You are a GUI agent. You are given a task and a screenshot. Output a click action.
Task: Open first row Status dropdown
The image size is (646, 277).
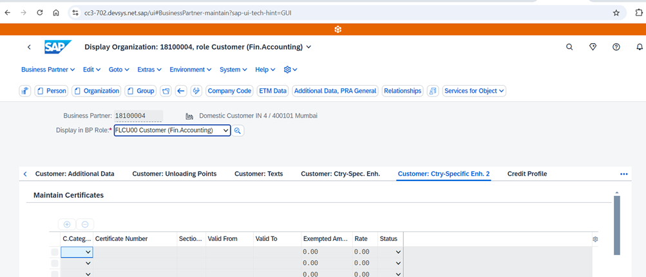(x=398, y=252)
